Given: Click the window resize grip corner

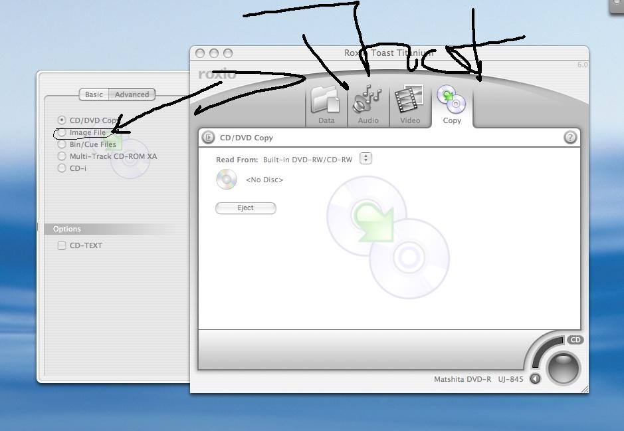Looking at the screenshot, I should click(x=585, y=389).
